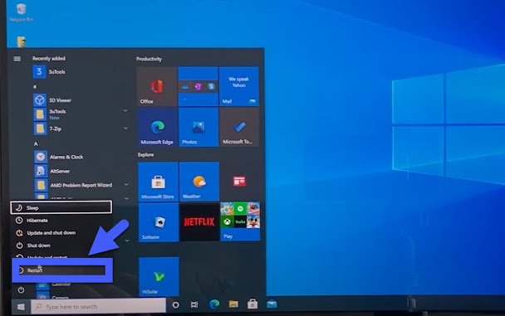Viewport: 505px width, 316px height.
Task: Launch the HiSuite tile
Action: pyautogui.click(x=159, y=277)
